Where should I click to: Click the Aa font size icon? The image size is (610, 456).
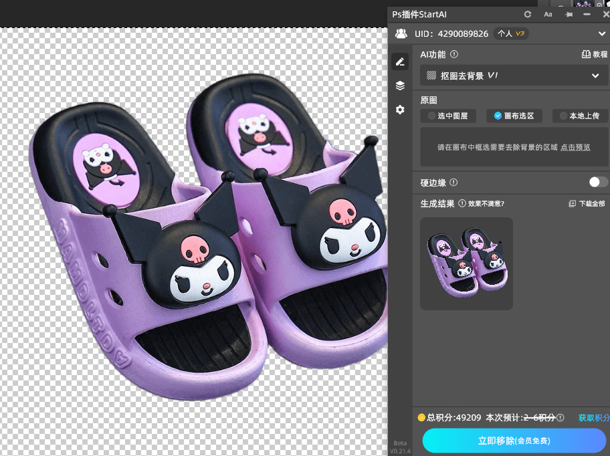coord(548,14)
